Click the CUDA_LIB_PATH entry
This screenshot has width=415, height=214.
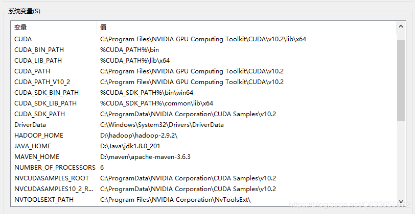[38, 61]
